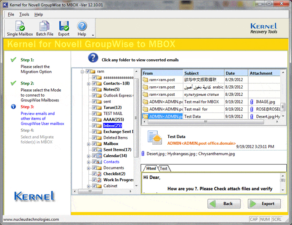Sort emails by the Date column header
This screenshot has height=225, width=292.
(236, 73)
